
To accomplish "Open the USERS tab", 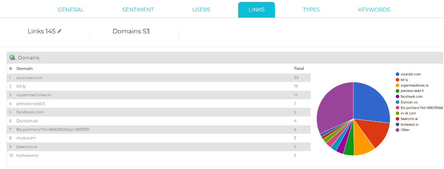I will tap(201, 10).
